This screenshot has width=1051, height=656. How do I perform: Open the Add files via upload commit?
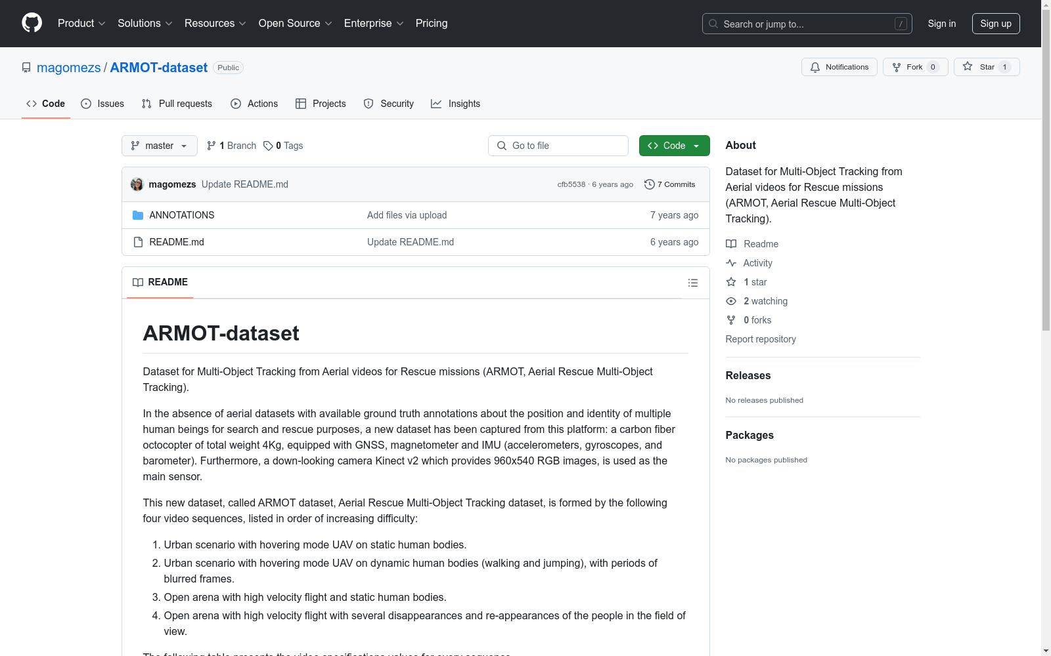[407, 215]
